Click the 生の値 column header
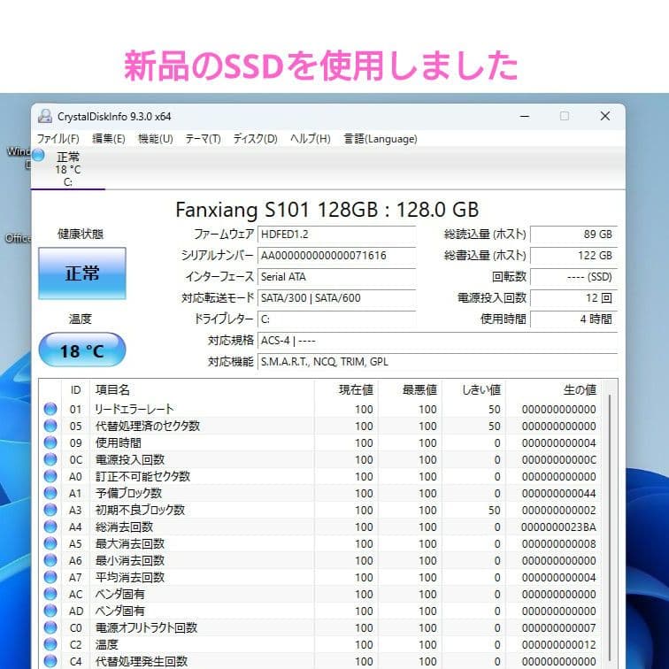The height and width of the screenshot is (669, 669). (x=554, y=389)
